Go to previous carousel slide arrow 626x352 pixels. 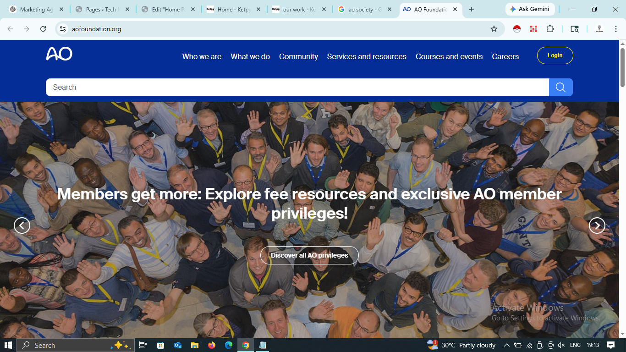click(x=22, y=225)
